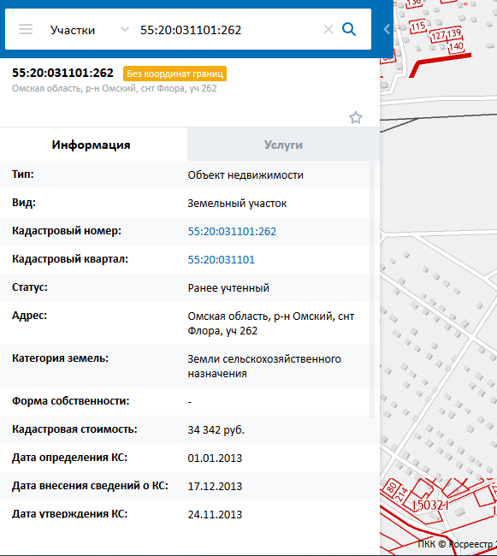Click parcel 80 on the map
497x556 pixels.
(x=391, y=488)
